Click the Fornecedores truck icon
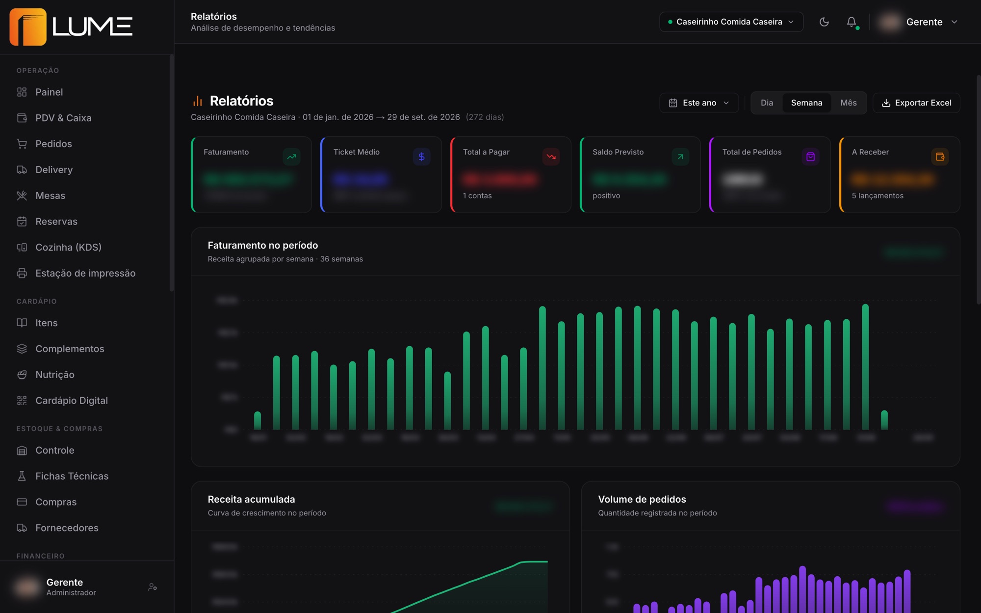The height and width of the screenshot is (613, 981). (x=22, y=528)
